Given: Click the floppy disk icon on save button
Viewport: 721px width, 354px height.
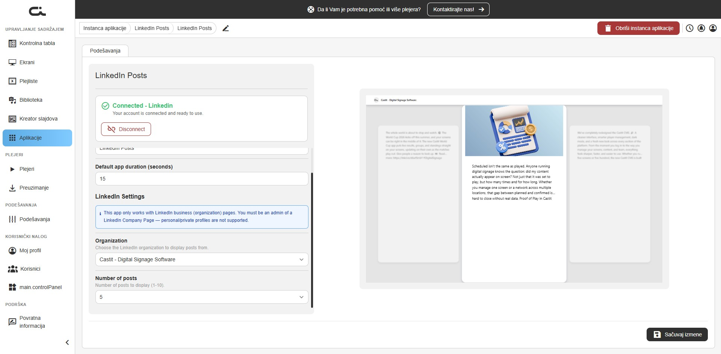Looking at the screenshot, I should point(657,334).
